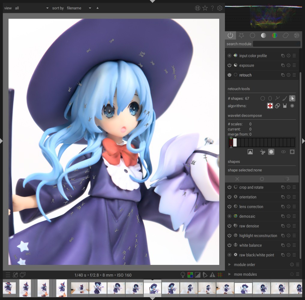Viewport: 305px width, 300px height.
Task: Choose the brush shape retouch tool
Action: (x=285, y=98)
